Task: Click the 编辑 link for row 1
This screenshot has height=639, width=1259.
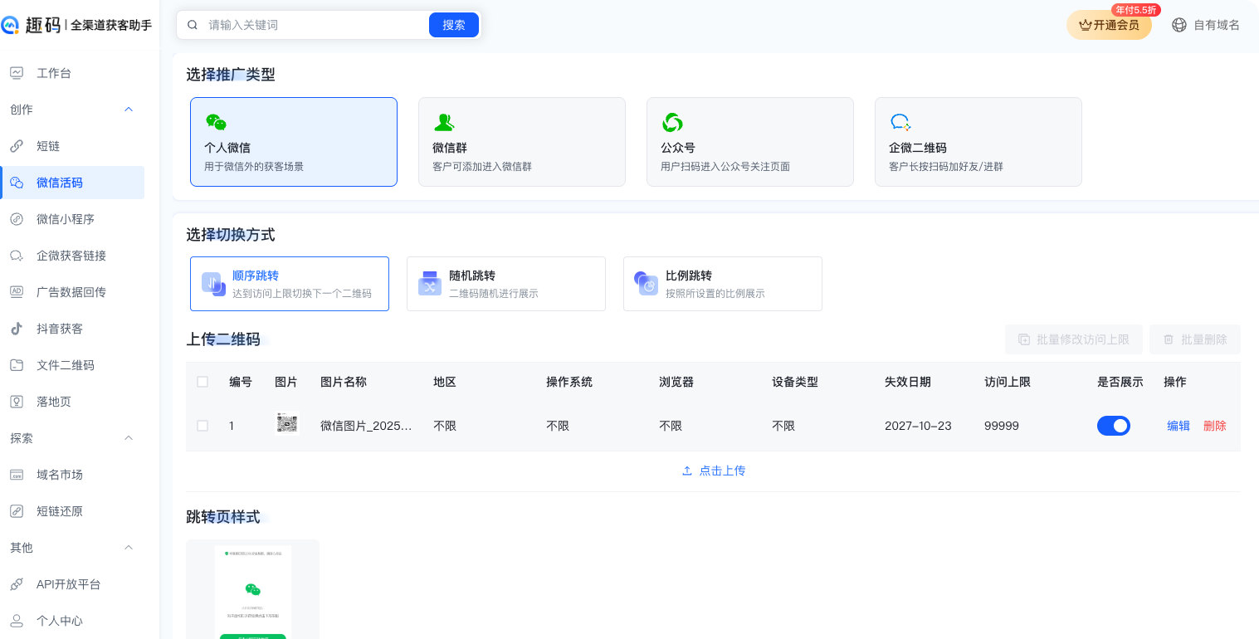Action: pos(1178,426)
